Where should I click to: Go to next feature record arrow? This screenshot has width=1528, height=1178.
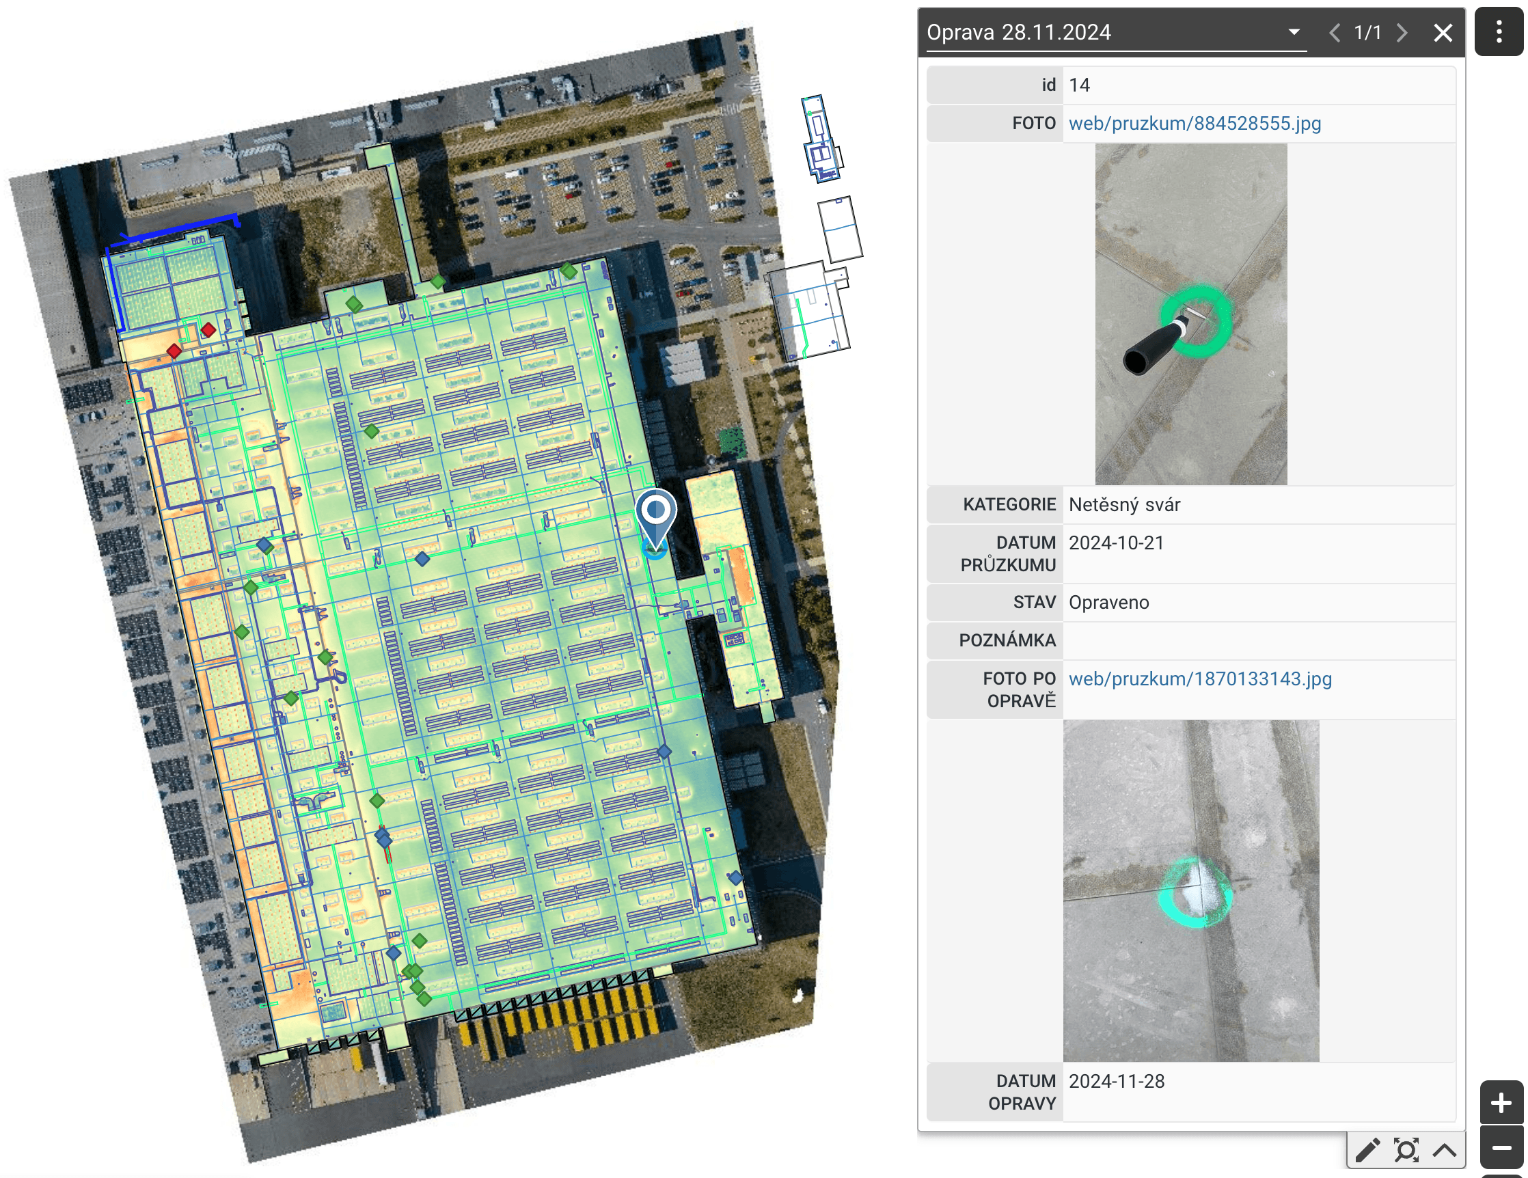[1402, 33]
